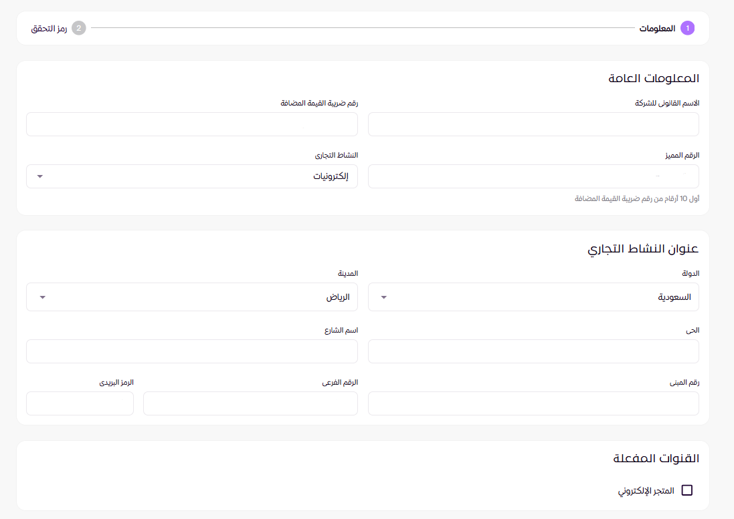Viewport: 734px width, 519px height.
Task: Click the اسم الشارع input field
Action: tap(192, 351)
